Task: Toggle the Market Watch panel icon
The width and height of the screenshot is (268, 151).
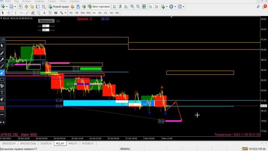Action: point(21,7)
